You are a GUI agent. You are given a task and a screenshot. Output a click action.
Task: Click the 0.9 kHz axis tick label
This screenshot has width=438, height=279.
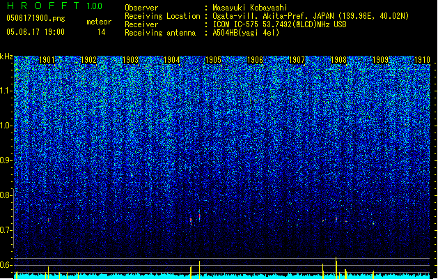pyautogui.click(x=6, y=160)
